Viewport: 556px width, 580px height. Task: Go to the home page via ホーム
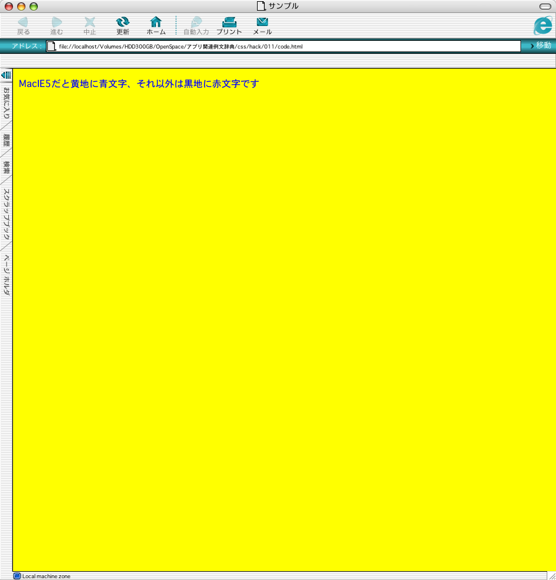point(156,22)
